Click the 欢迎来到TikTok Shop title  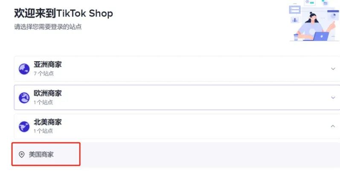pos(64,13)
